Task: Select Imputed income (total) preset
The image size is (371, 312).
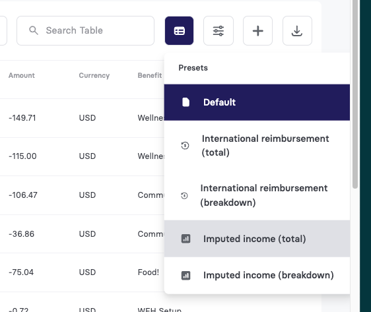Action: click(x=257, y=239)
